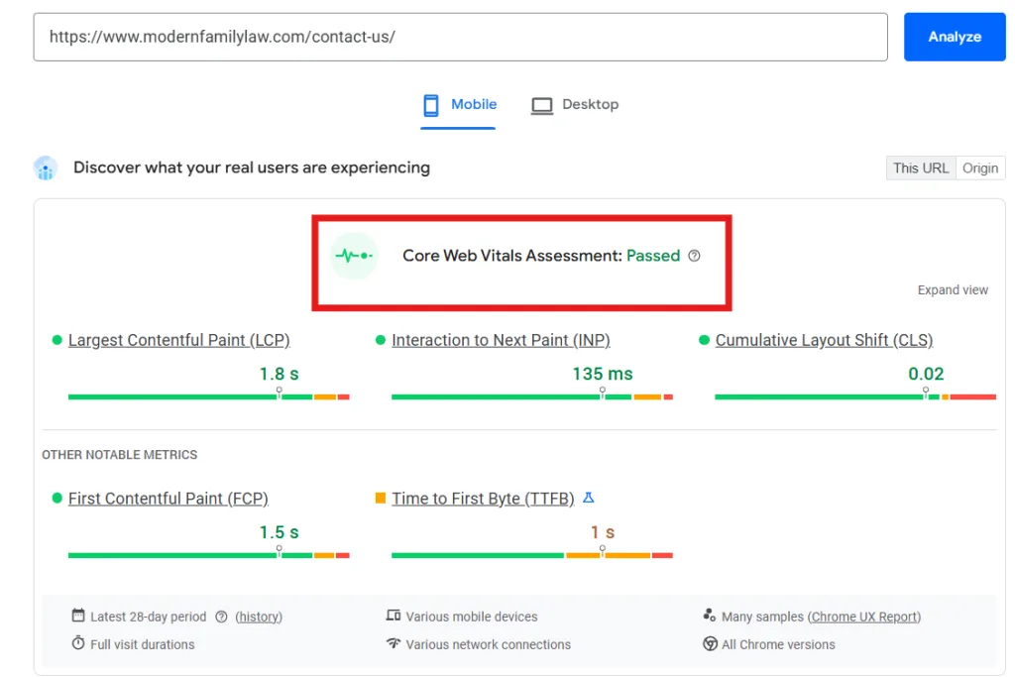Select the This URL toggle option
Viewport: 1015px width, 677px height.
click(920, 168)
